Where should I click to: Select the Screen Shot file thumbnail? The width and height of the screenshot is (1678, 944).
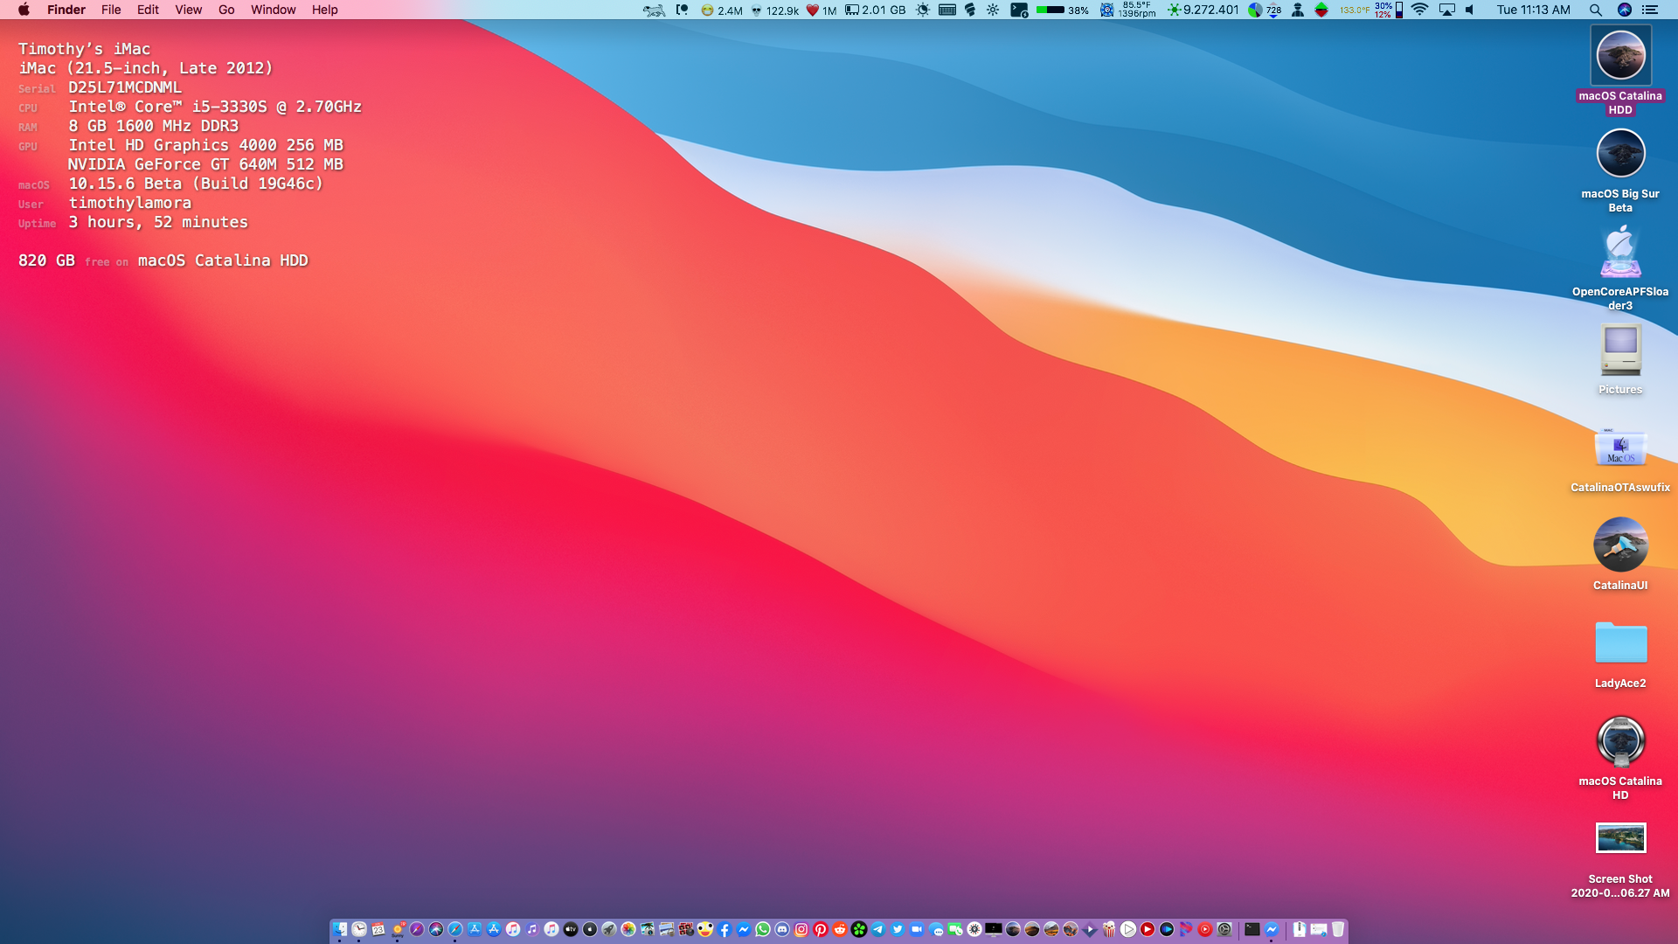tap(1620, 837)
